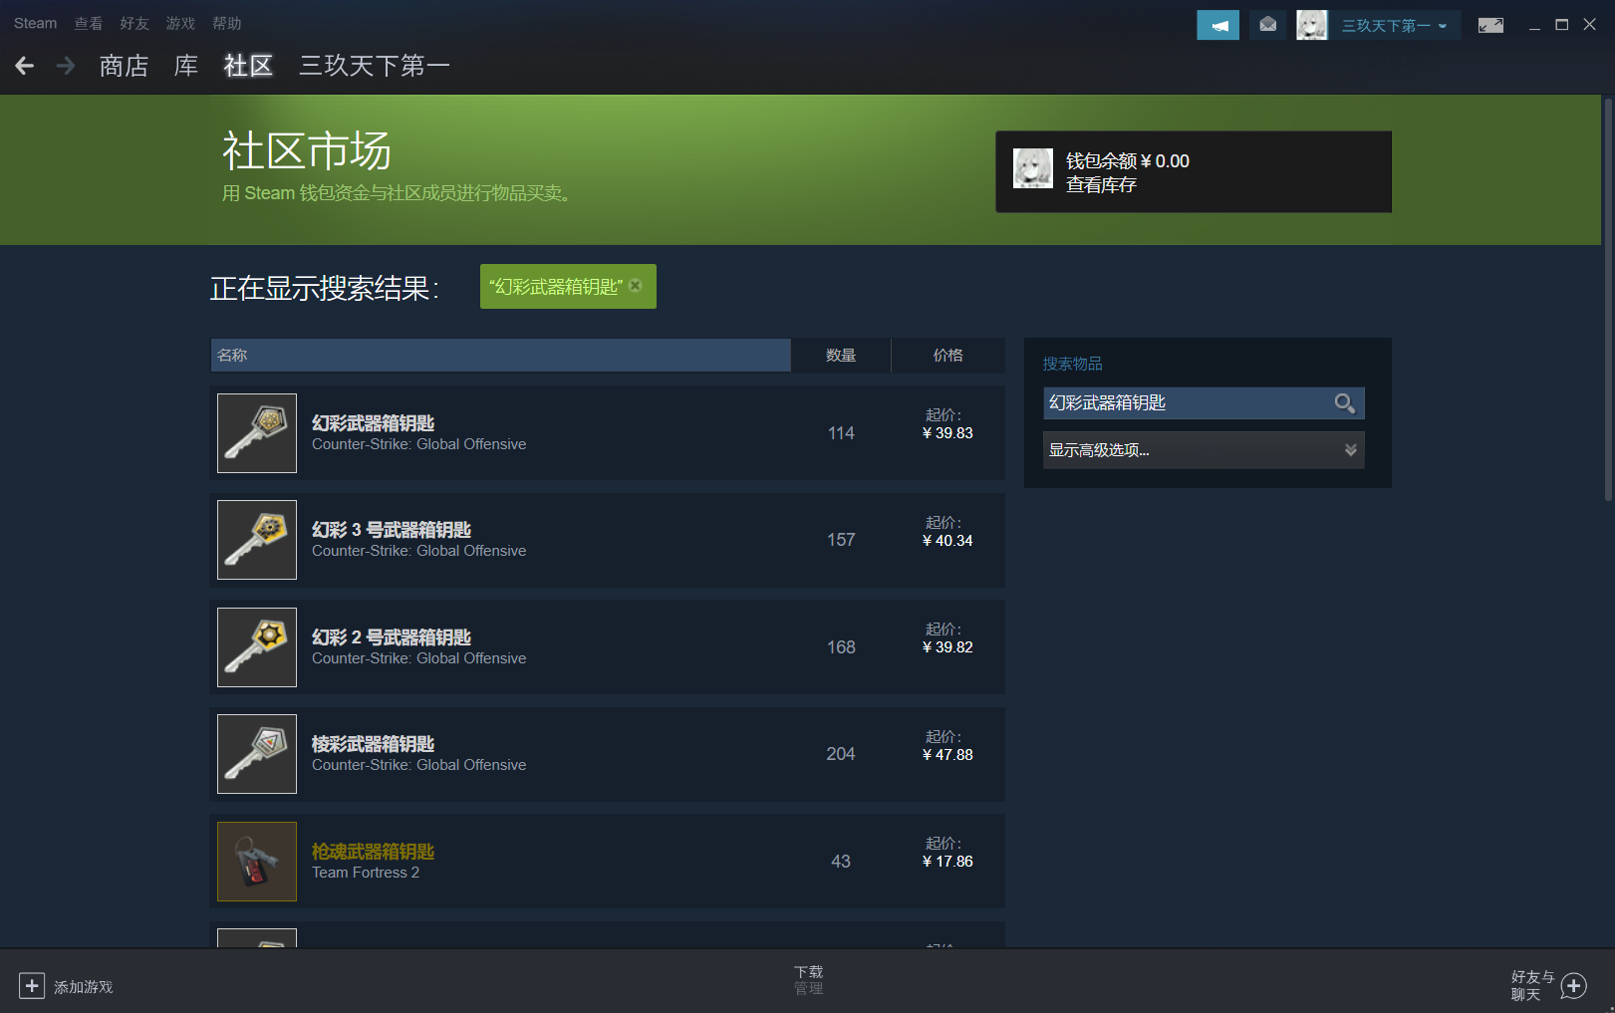Image resolution: width=1615 pixels, height=1013 pixels.
Task: Go to the 库 tab
Action: (x=186, y=66)
